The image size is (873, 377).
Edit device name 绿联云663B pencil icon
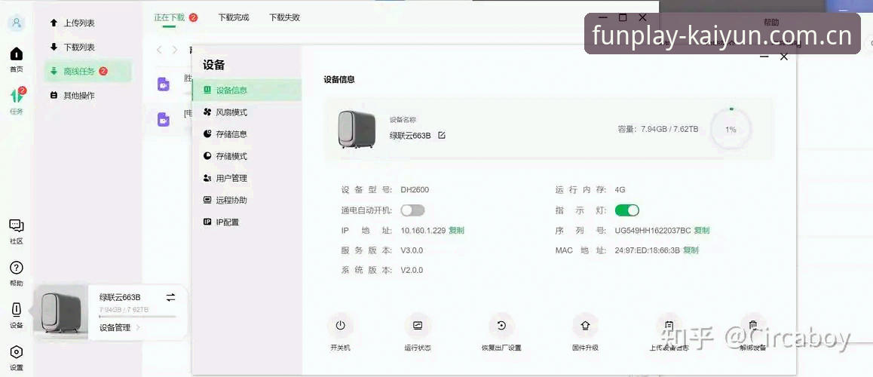[442, 135]
